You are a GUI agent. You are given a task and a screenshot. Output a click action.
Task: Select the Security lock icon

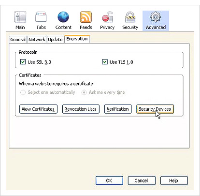tap(130, 17)
